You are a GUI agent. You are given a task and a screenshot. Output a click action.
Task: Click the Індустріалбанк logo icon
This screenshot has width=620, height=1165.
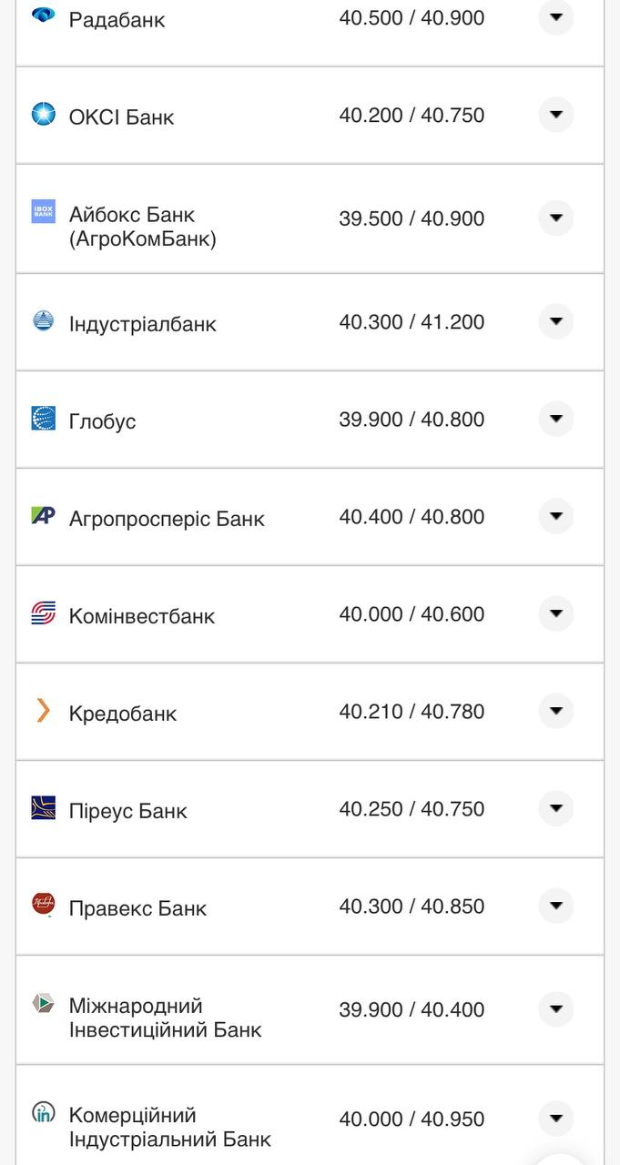(43, 320)
